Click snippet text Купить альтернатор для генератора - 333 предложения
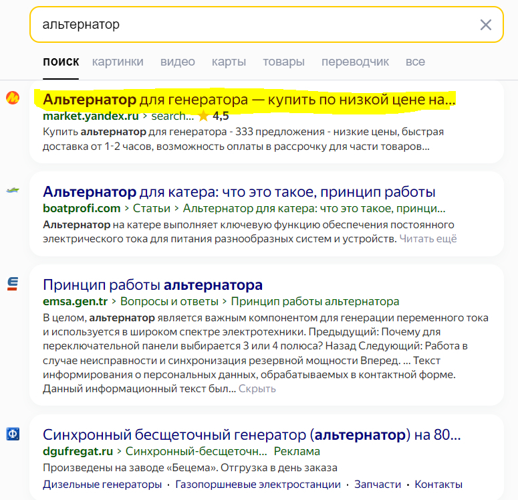 click(x=184, y=132)
